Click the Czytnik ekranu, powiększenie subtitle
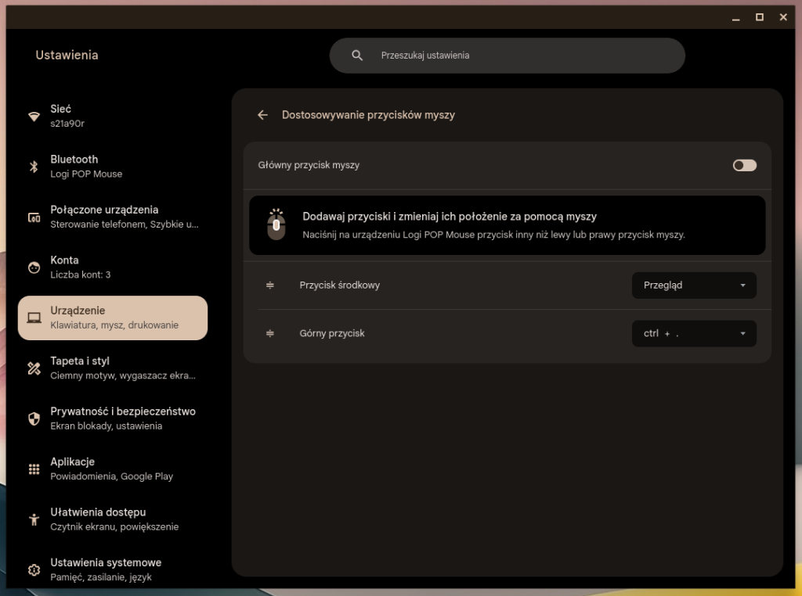This screenshot has width=802, height=596. pos(114,527)
